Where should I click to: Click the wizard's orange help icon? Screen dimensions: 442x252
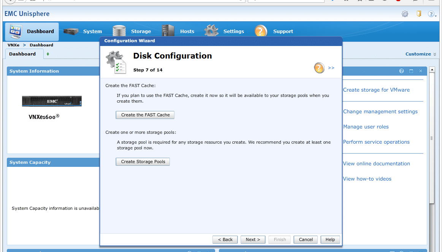coord(319,68)
